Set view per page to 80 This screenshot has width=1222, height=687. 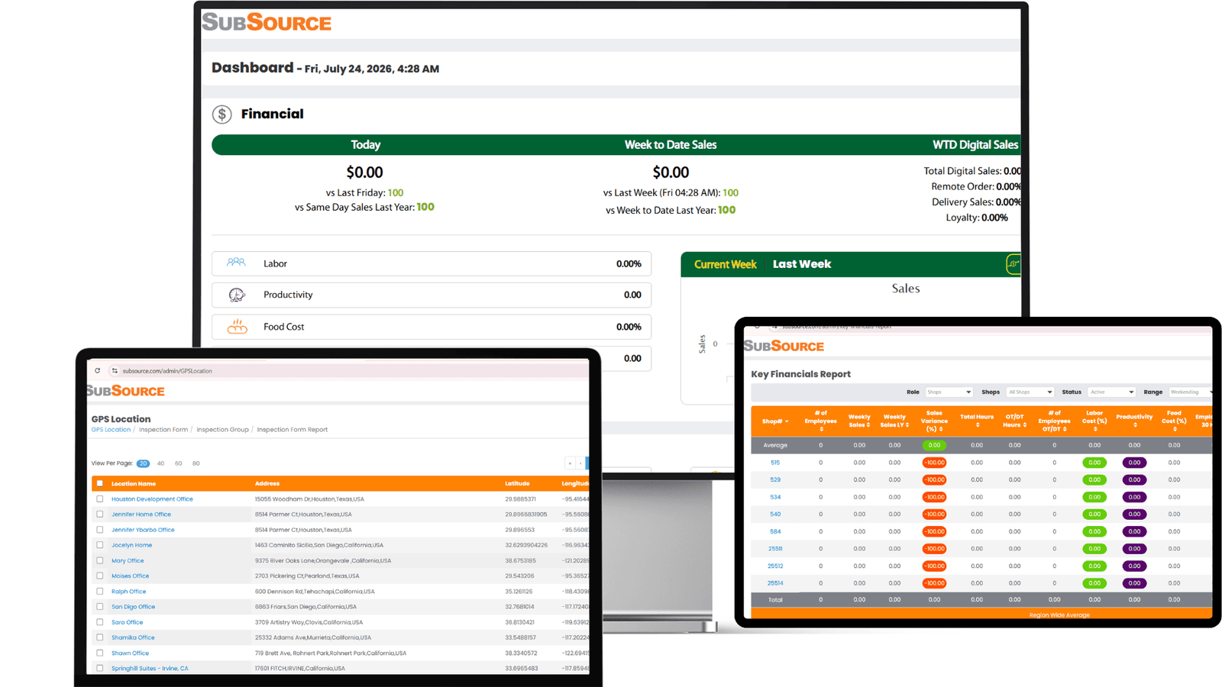[x=196, y=463]
